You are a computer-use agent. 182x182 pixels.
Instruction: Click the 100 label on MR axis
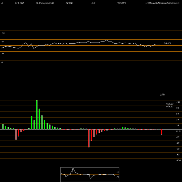[178, 102]
